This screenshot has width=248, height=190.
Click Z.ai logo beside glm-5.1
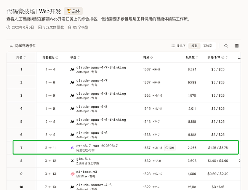[x=72, y=161]
